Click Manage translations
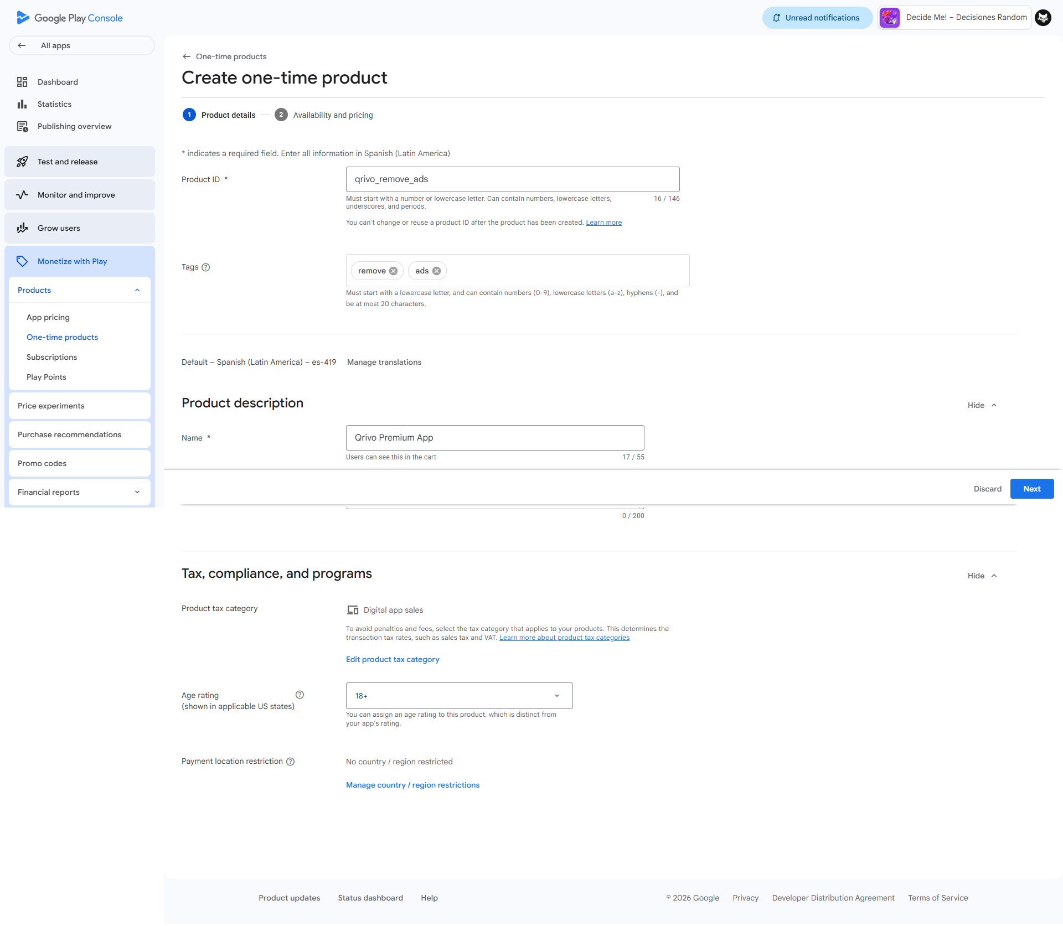 (384, 362)
